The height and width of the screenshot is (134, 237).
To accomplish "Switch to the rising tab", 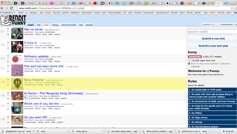I will point(55,25).
